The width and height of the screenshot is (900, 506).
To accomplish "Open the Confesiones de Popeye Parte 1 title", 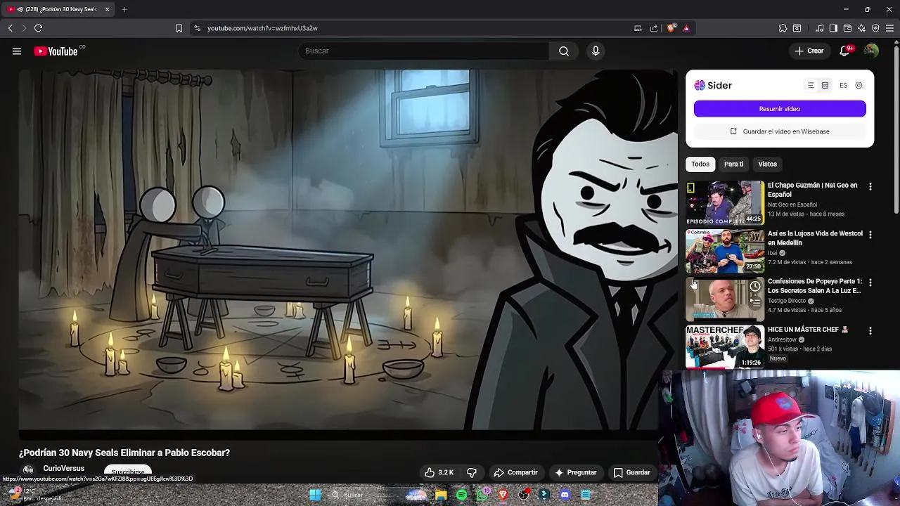I will pos(814,286).
